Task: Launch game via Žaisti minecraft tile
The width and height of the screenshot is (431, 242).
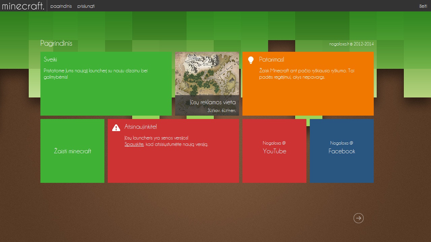Action: point(72,151)
